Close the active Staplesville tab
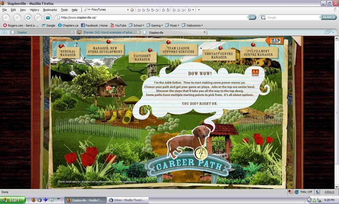The width and height of the screenshot is (339, 204). click(204, 32)
